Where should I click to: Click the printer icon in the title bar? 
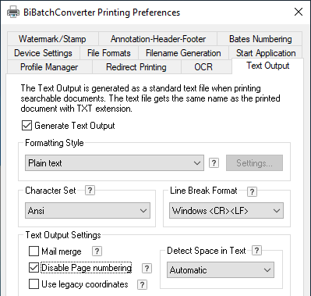click(x=13, y=12)
